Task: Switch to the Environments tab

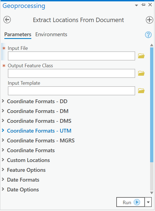Action: pos(51,35)
